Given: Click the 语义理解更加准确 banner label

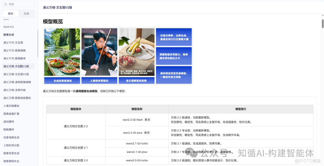Looking at the screenshot, I should click(x=136, y=81).
